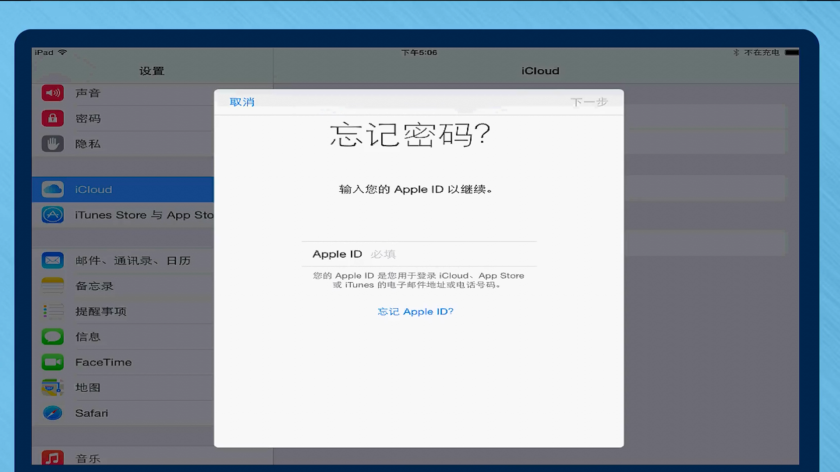Tap the App Store icon in sidebar

[53, 215]
